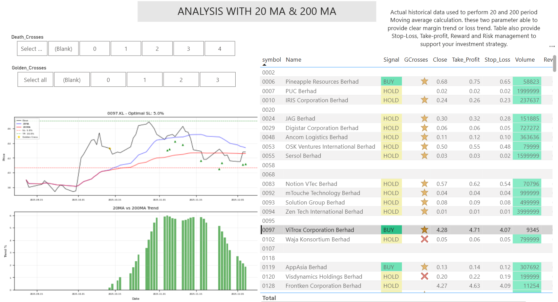
Task: Select the ViTrox Corporation Berhad name cell
Action: tap(320, 230)
